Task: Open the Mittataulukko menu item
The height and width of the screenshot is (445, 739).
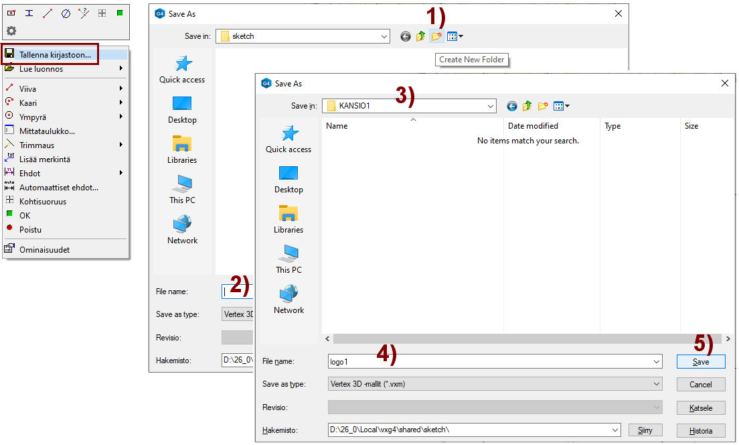Action: pyautogui.click(x=47, y=131)
